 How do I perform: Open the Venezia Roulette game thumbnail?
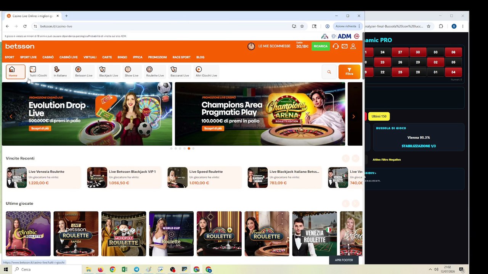pos(315,234)
